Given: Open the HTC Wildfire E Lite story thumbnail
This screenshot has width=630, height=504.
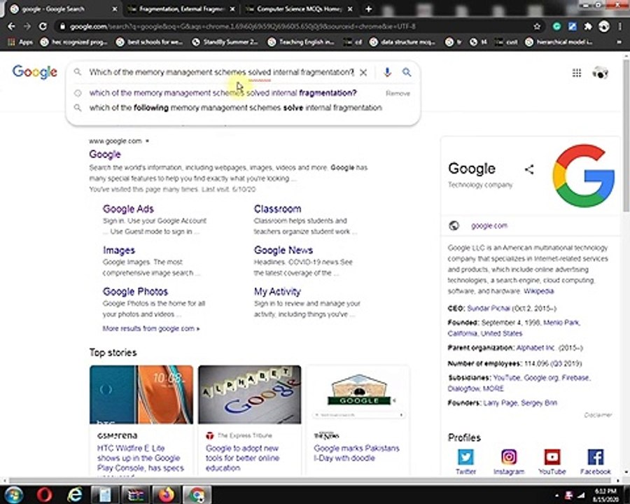Looking at the screenshot, I should coord(141,395).
